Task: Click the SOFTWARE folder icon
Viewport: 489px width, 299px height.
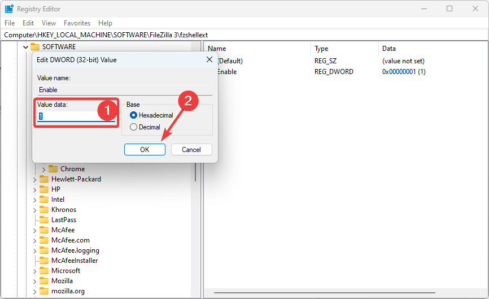Action: pyautogui.click(x=35, y=47)
